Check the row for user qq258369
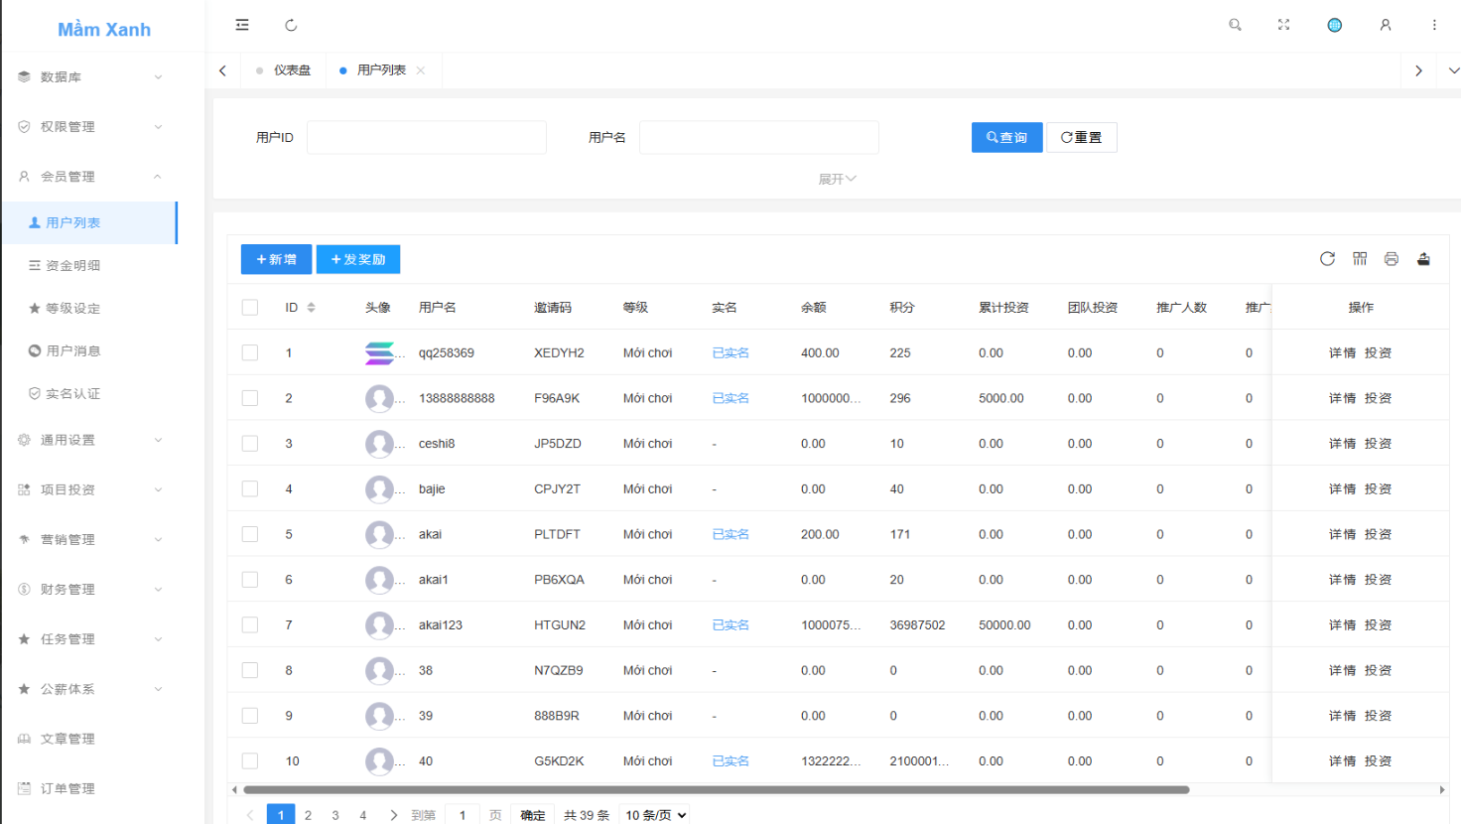Viewport: 1461px width, 824px height. [250, 352]
